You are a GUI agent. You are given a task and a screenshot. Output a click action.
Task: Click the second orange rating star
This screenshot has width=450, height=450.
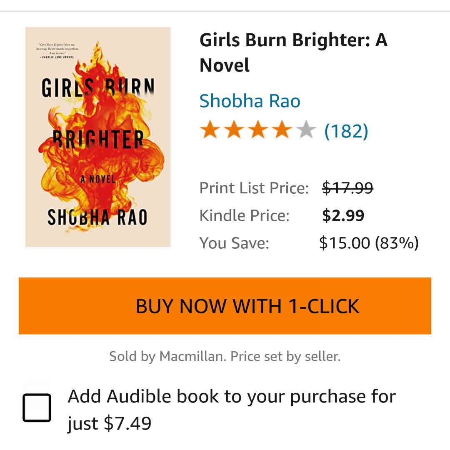[x=233, y=130]
